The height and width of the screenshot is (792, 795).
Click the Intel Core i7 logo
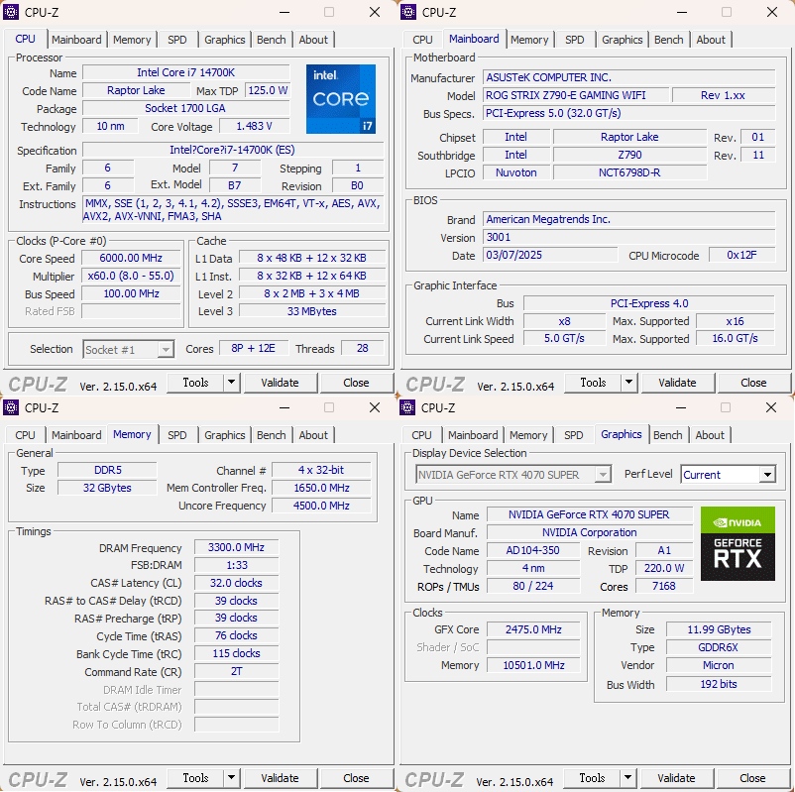click(341, 99)
